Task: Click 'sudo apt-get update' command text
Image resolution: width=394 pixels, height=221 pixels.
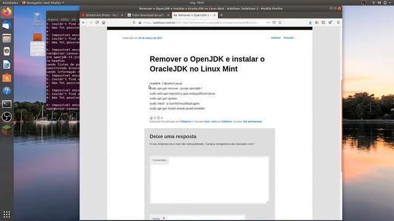Action: click(163, 98)
